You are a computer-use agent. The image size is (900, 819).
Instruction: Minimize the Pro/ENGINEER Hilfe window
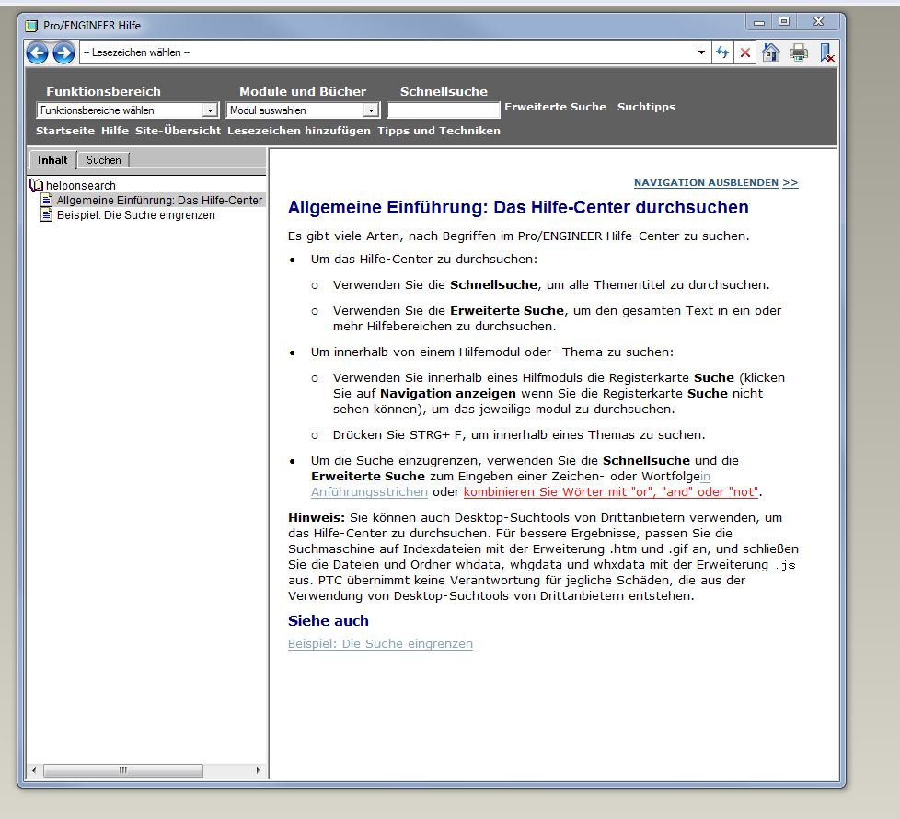click(759, 22)
